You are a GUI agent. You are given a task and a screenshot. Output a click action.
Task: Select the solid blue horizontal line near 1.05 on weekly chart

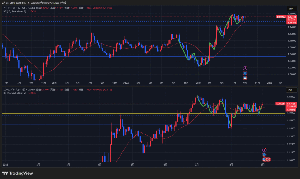point(144,57)
